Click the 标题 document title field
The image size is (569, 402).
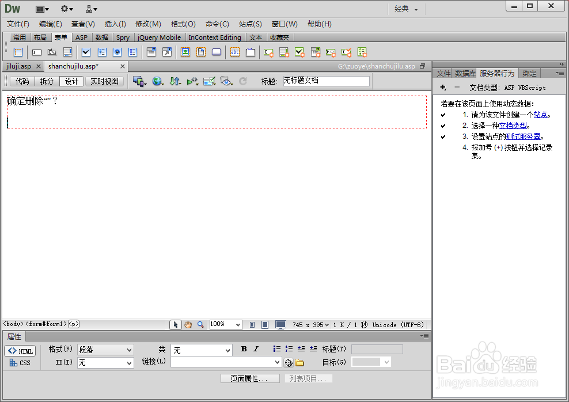point(326,81)
